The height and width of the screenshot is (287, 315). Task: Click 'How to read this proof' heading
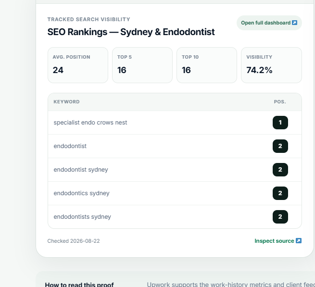79,285
